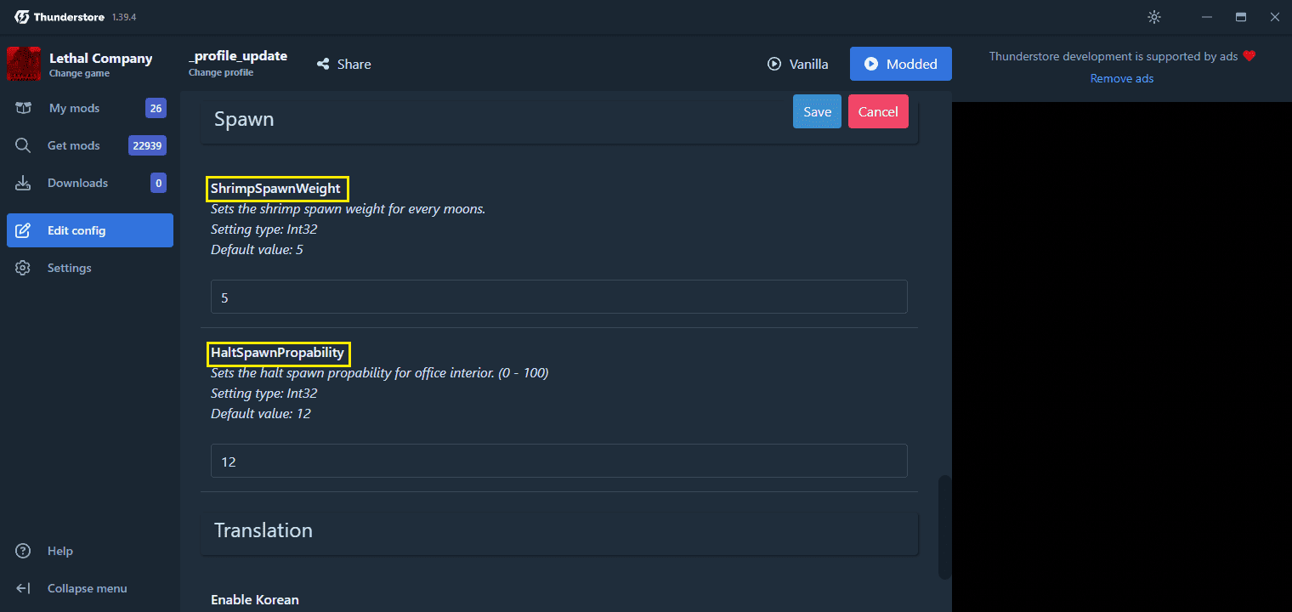Click the red heart icon
The height and width of the screenshot is (612, 1292).
pyautogui.click(x=1249, y=56)
